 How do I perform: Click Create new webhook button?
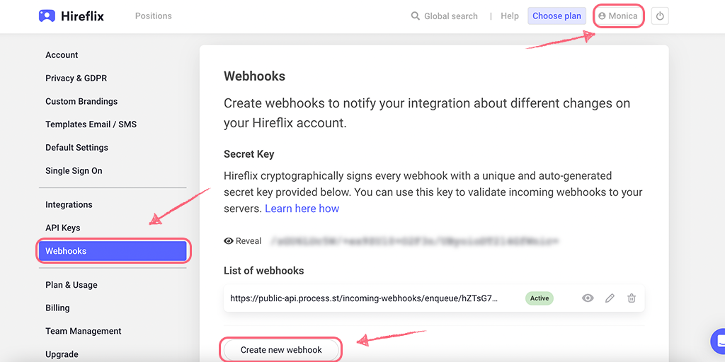click(x=281, y=350)
